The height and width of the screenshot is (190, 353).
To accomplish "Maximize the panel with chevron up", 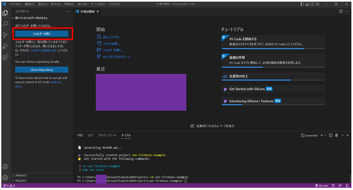I will click(342, 135).
